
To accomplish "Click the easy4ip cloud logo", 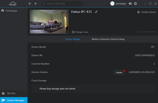I will coord(13,4).
